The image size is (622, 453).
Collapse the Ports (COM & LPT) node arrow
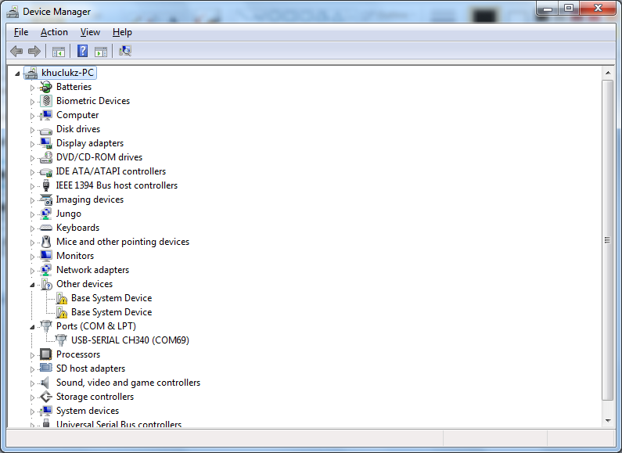pyautogui.click(x=32, y=327)
